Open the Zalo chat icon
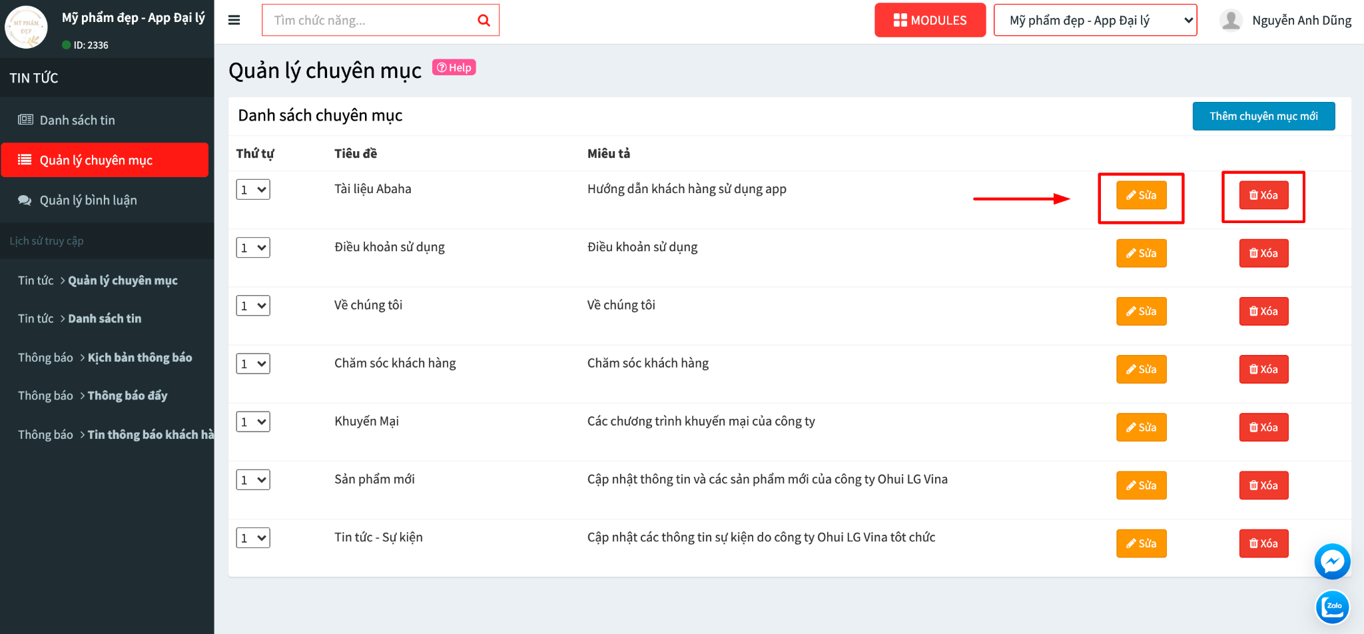This screenshot has height=634, width=1364. [x=1333, y=607]
